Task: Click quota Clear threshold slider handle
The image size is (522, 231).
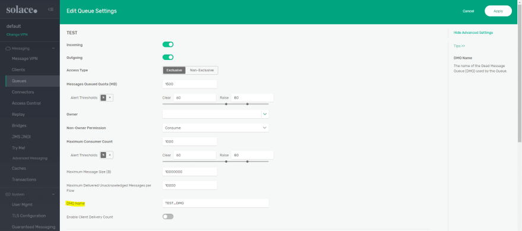Action: [x=226, y=104]
